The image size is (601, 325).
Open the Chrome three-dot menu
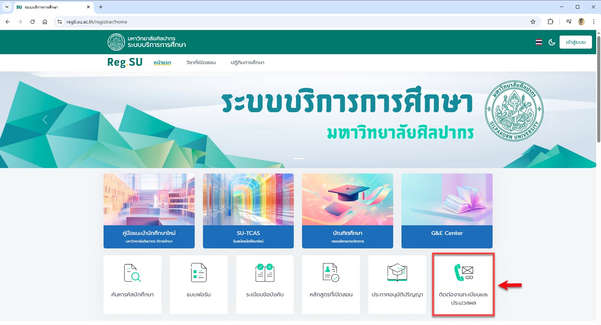(594, 22)
